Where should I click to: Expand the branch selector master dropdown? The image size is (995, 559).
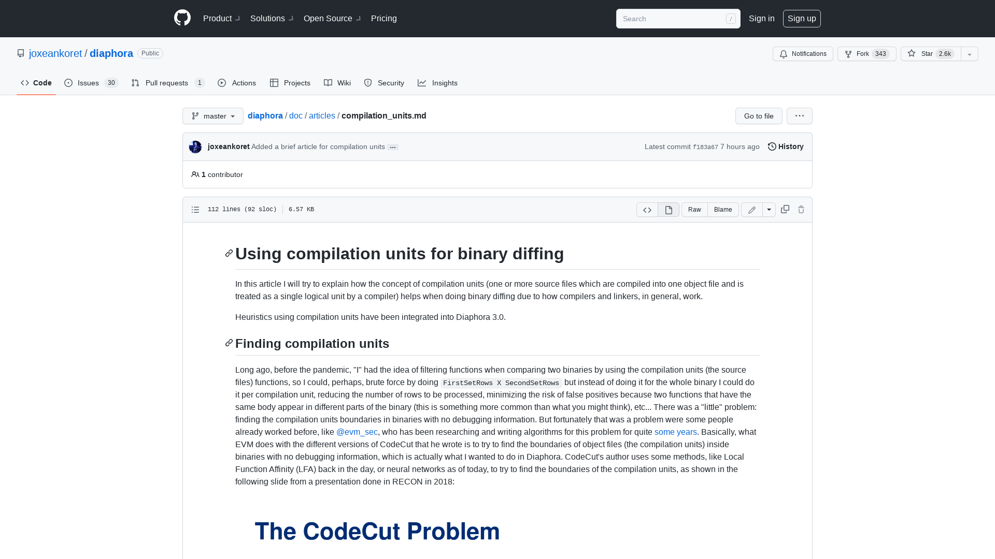(x=212, y=115)
